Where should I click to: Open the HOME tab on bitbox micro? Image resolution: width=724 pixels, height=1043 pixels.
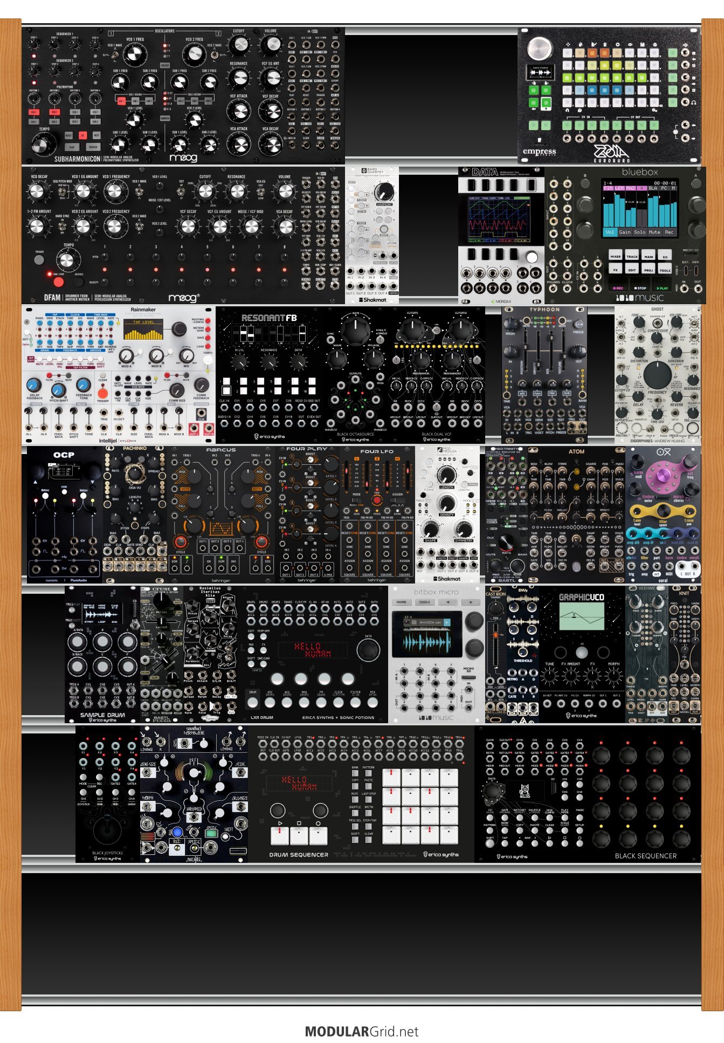pyautogui.click(x=402, y=602)
